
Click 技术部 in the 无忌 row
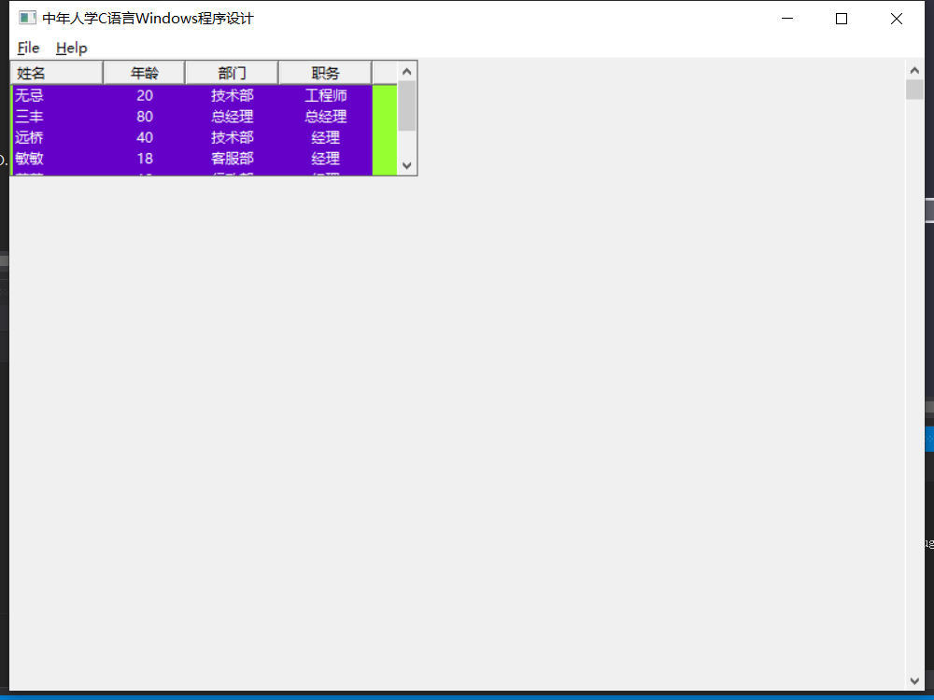click(x=233, y=95)
